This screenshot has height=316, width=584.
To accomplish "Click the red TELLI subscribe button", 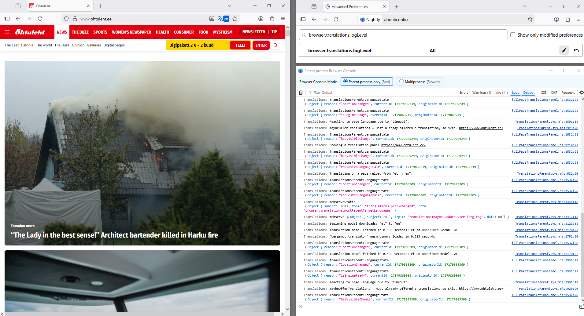I will pos(240,45).
